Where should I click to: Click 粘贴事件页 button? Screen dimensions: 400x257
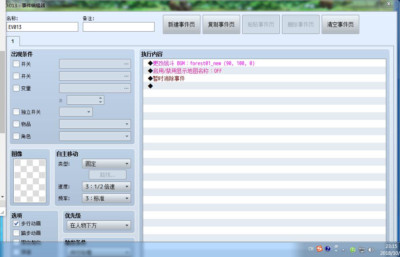(261, 24)
